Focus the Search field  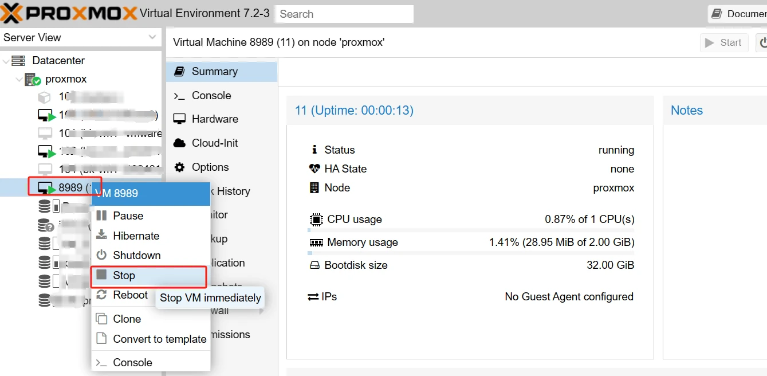344,14
